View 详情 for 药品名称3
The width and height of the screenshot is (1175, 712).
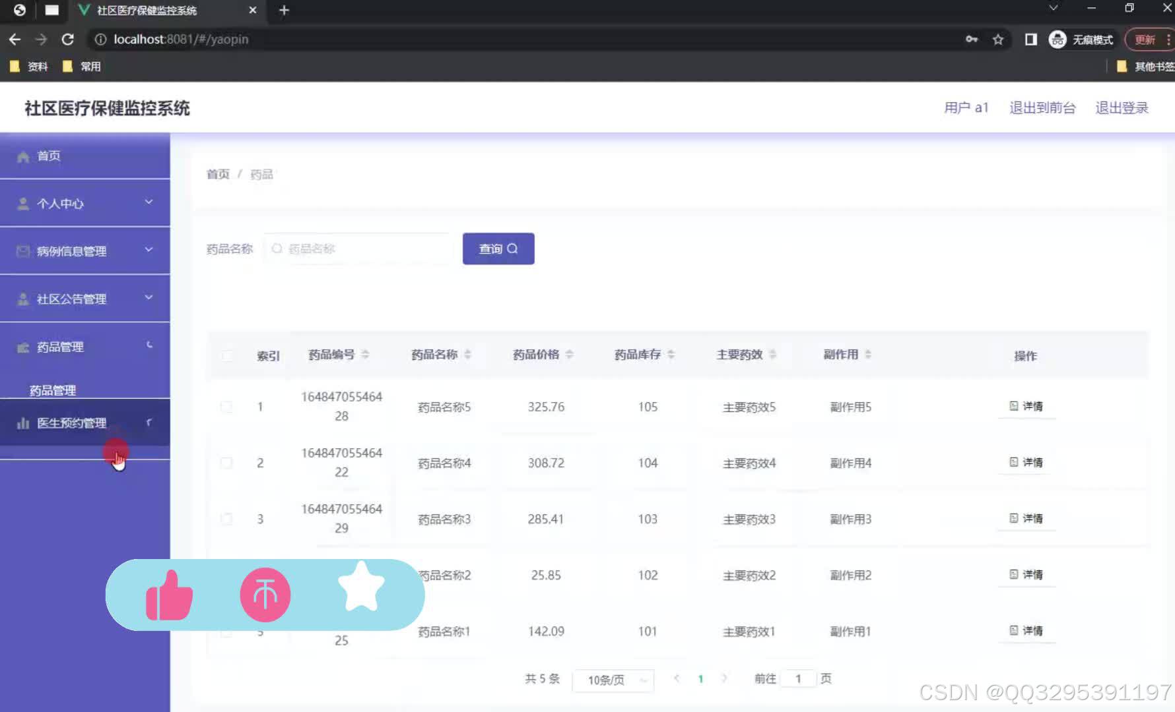point(1026,518)
